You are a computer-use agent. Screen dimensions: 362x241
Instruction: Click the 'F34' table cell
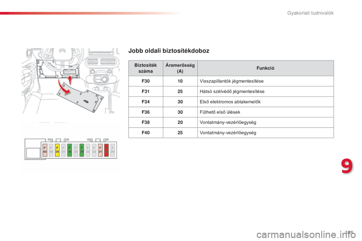coord(146,102)
